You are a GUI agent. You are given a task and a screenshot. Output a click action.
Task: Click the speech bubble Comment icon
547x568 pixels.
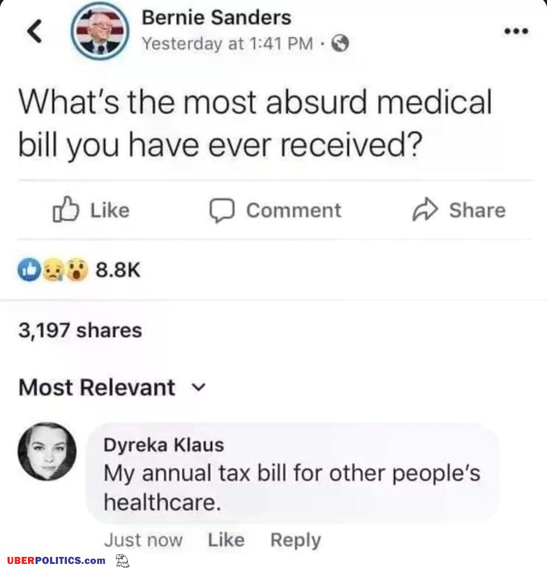coord(222,211)
